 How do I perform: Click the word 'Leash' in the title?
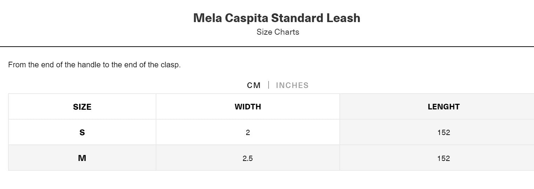343,18
